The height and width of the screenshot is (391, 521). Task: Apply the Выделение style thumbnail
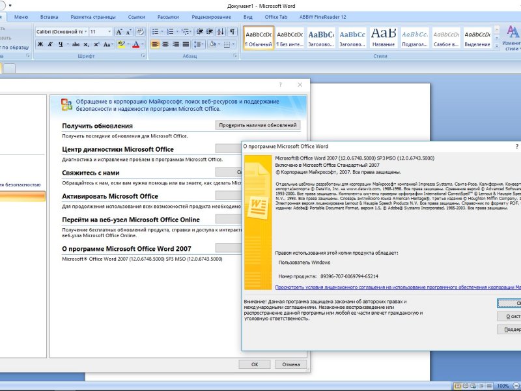click(477, 38)
